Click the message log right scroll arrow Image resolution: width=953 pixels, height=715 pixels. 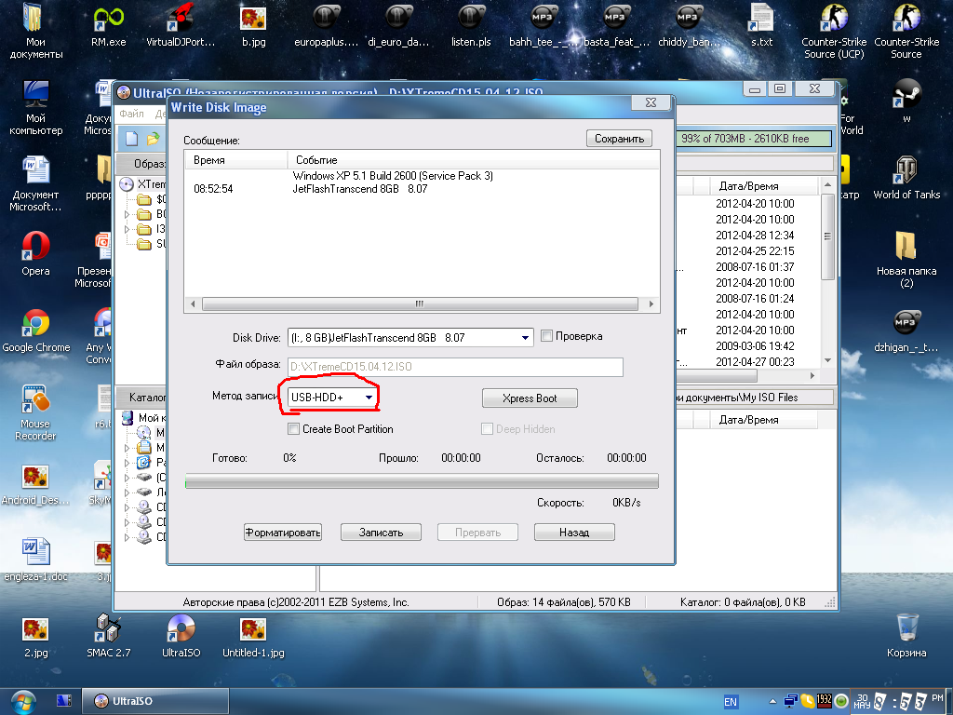tap(651, 304)
